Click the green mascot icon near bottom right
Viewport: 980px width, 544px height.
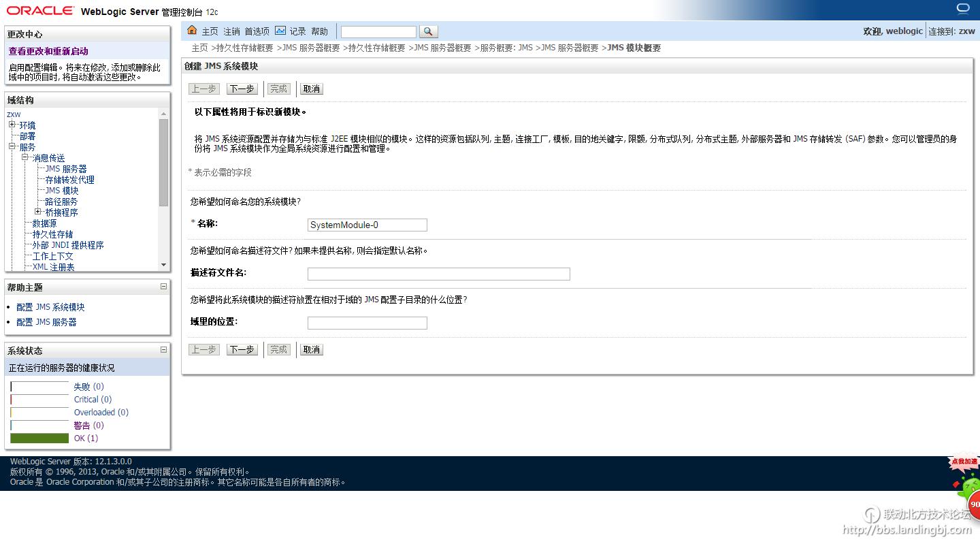pos(969,488)
